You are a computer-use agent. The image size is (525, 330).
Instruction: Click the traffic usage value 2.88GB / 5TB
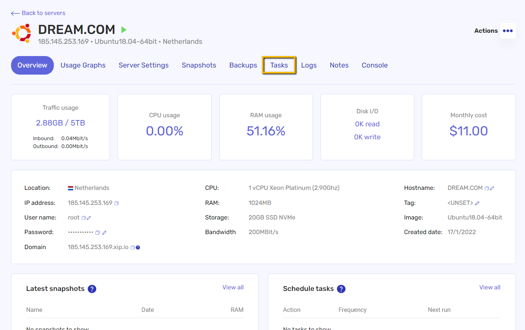click(61, 123)
